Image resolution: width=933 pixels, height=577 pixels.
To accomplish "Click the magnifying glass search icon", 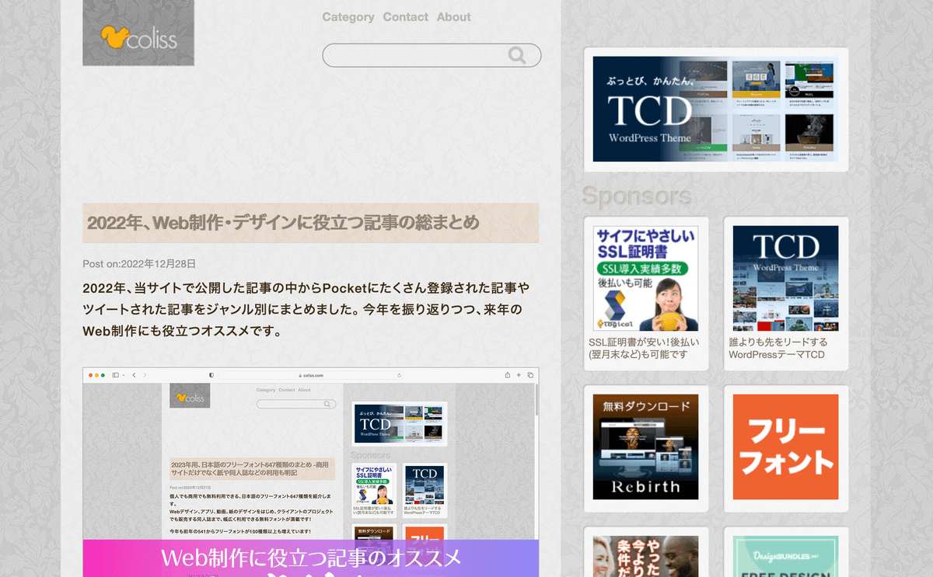I will [516, 55].
